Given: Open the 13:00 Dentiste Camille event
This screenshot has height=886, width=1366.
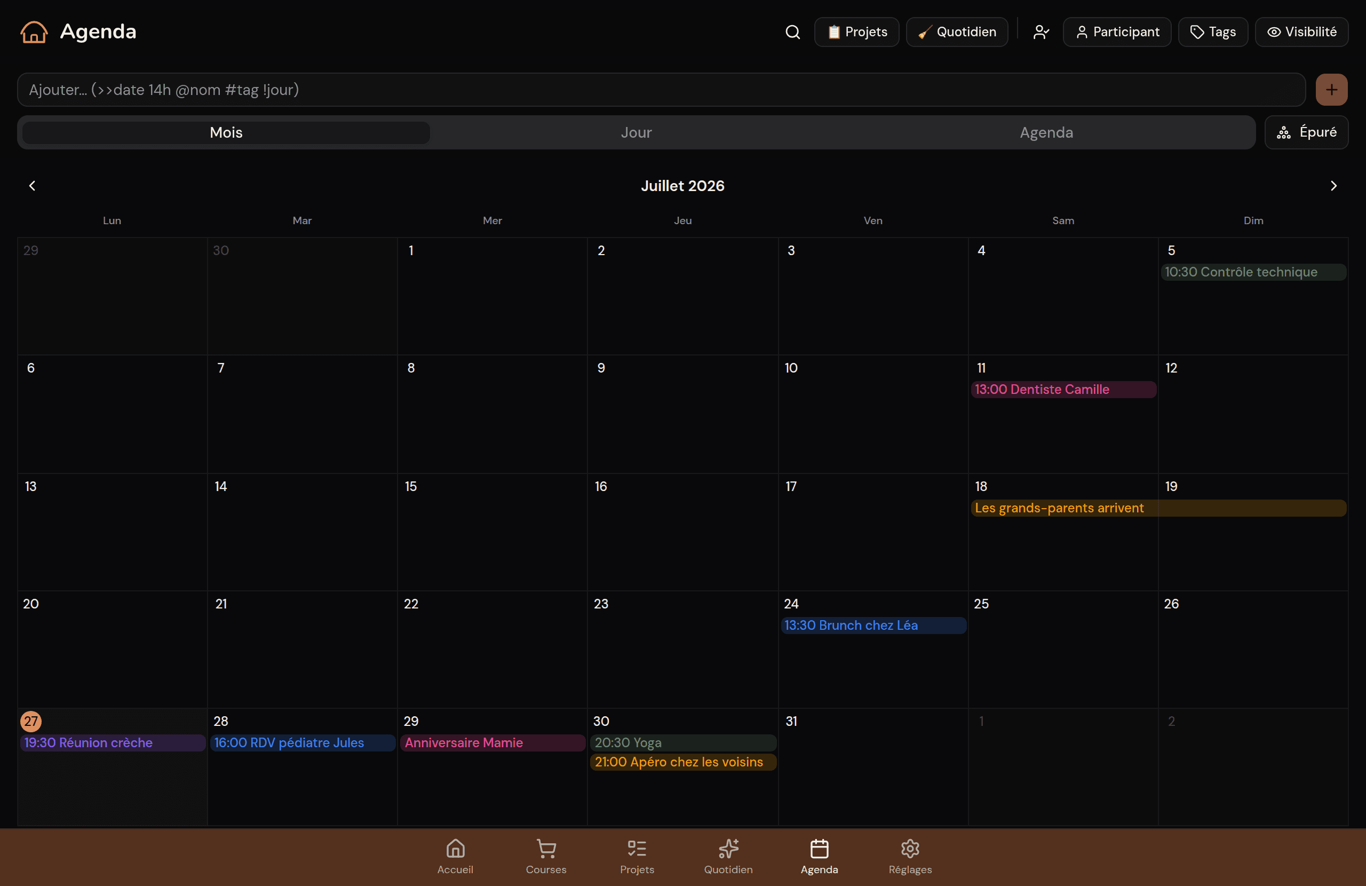Looking at the screenshot, I should (x=1063, y=389).
